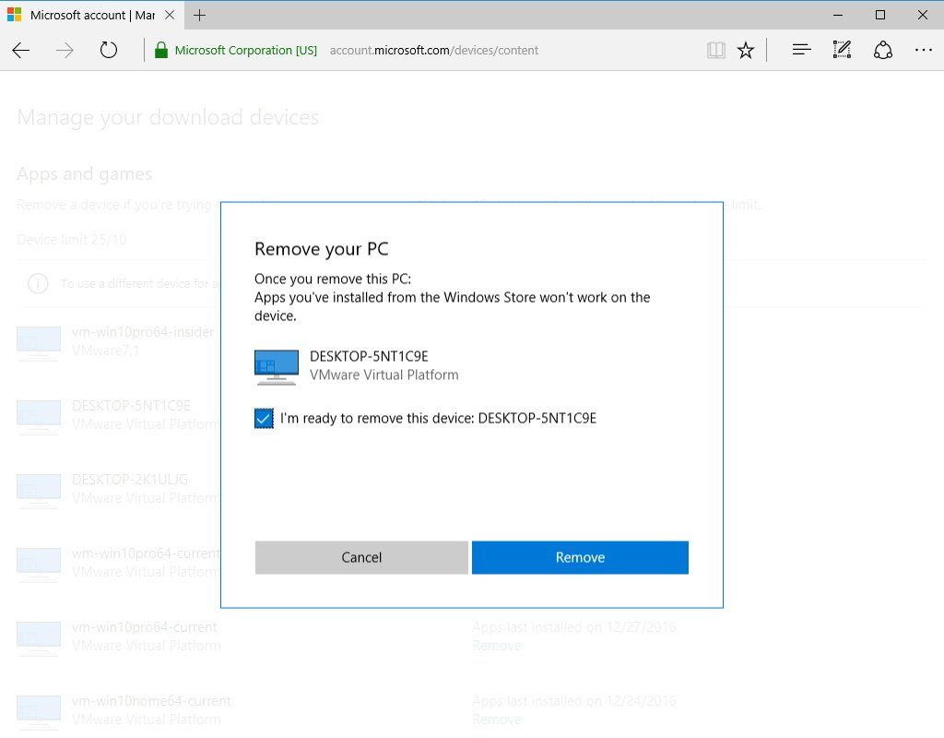Click the address bar URL
The width and height of the screenshot is (944, 738).
(x=433, y=51)
